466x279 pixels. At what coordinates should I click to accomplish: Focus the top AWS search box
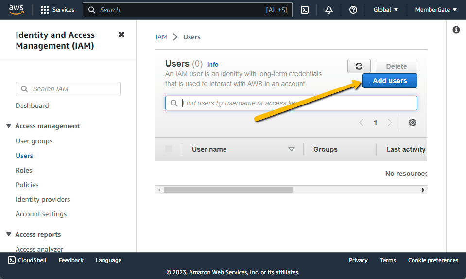188,10
